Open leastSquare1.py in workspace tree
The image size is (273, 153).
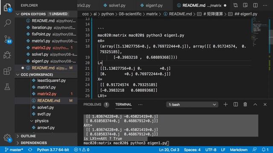46,80
